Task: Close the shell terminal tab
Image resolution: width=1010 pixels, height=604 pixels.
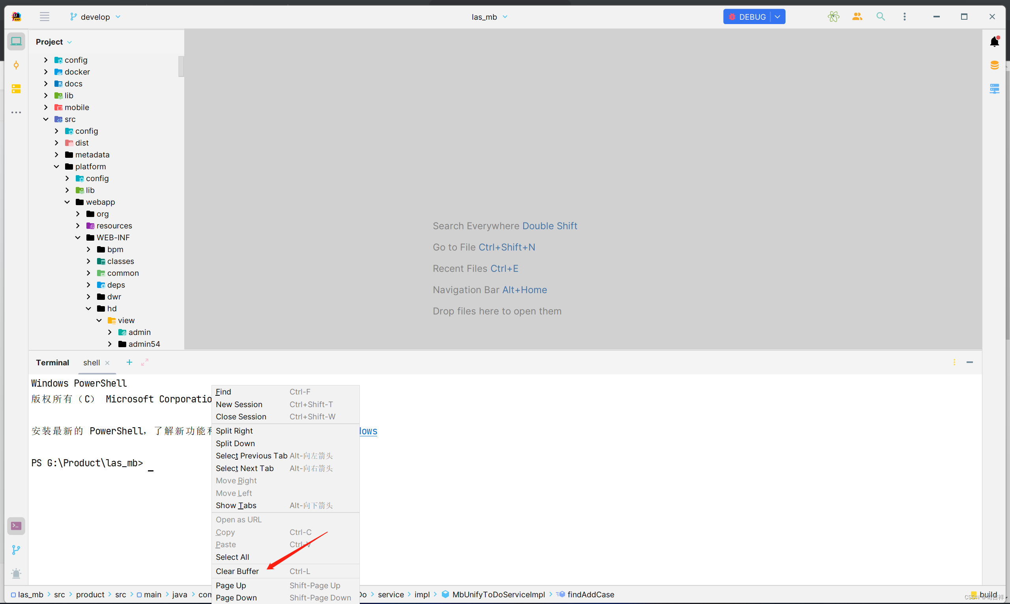Action: click(x=107, y=363)
